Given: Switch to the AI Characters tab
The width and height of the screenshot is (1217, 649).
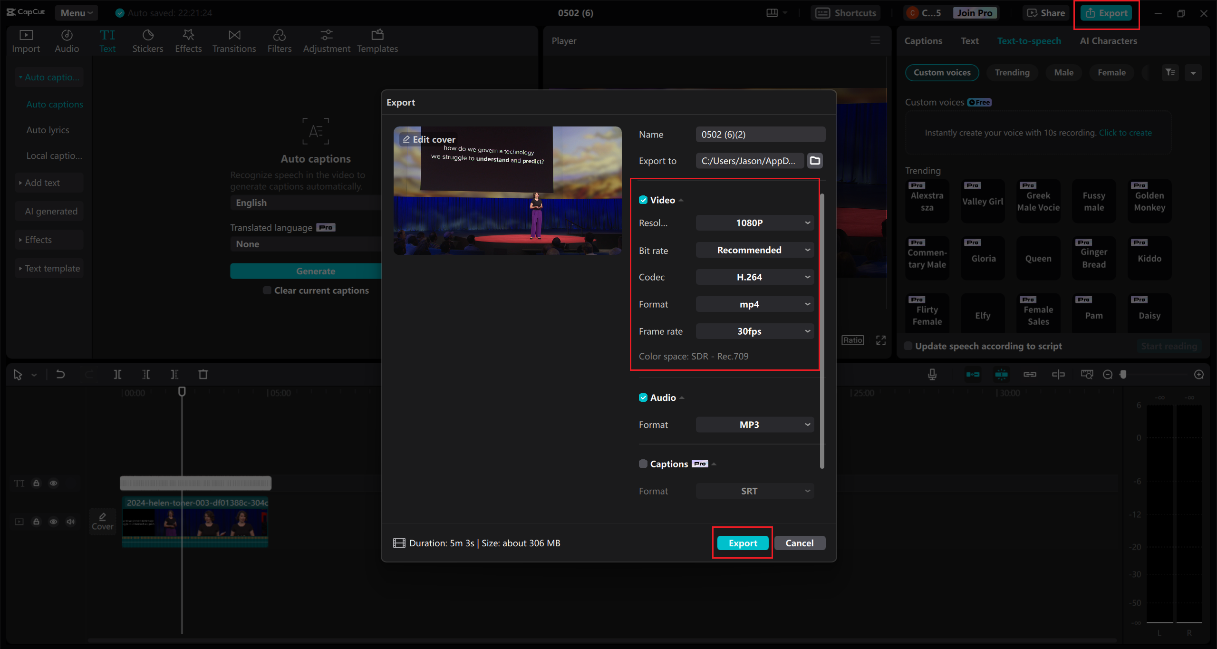Looking at the screenshot, I should 1108,41.
